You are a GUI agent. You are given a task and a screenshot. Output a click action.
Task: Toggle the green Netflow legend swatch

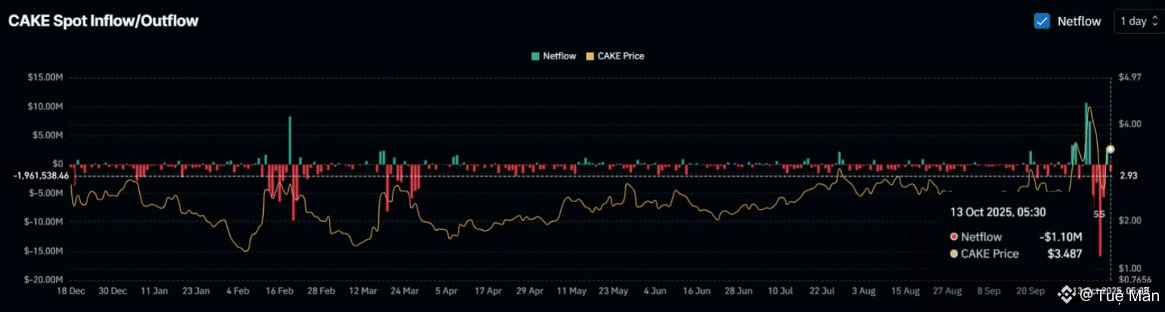pos(535,56)
